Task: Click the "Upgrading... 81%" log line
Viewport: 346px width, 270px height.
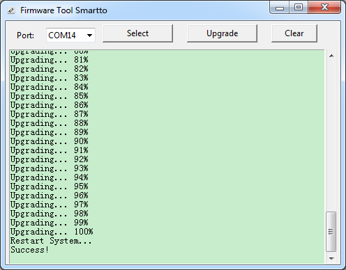Action: click(50, 60)
